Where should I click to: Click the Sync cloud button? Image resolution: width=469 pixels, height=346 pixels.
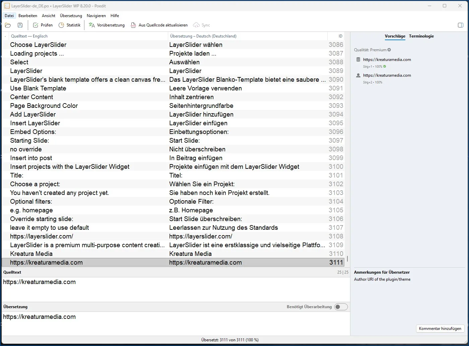coord(201,25)
